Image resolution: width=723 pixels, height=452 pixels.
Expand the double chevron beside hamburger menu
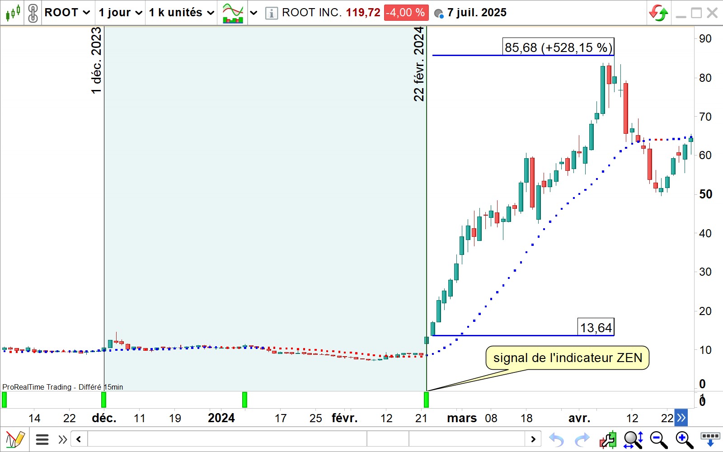click(62, 439)
